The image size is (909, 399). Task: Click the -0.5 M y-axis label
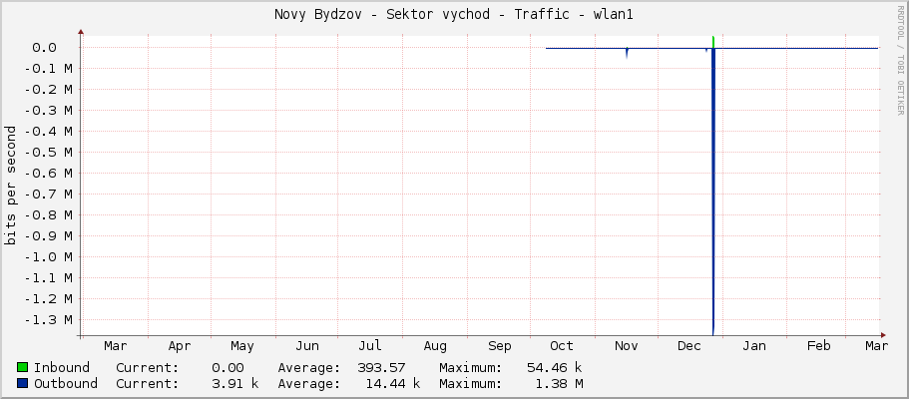(x=48, y=152)
